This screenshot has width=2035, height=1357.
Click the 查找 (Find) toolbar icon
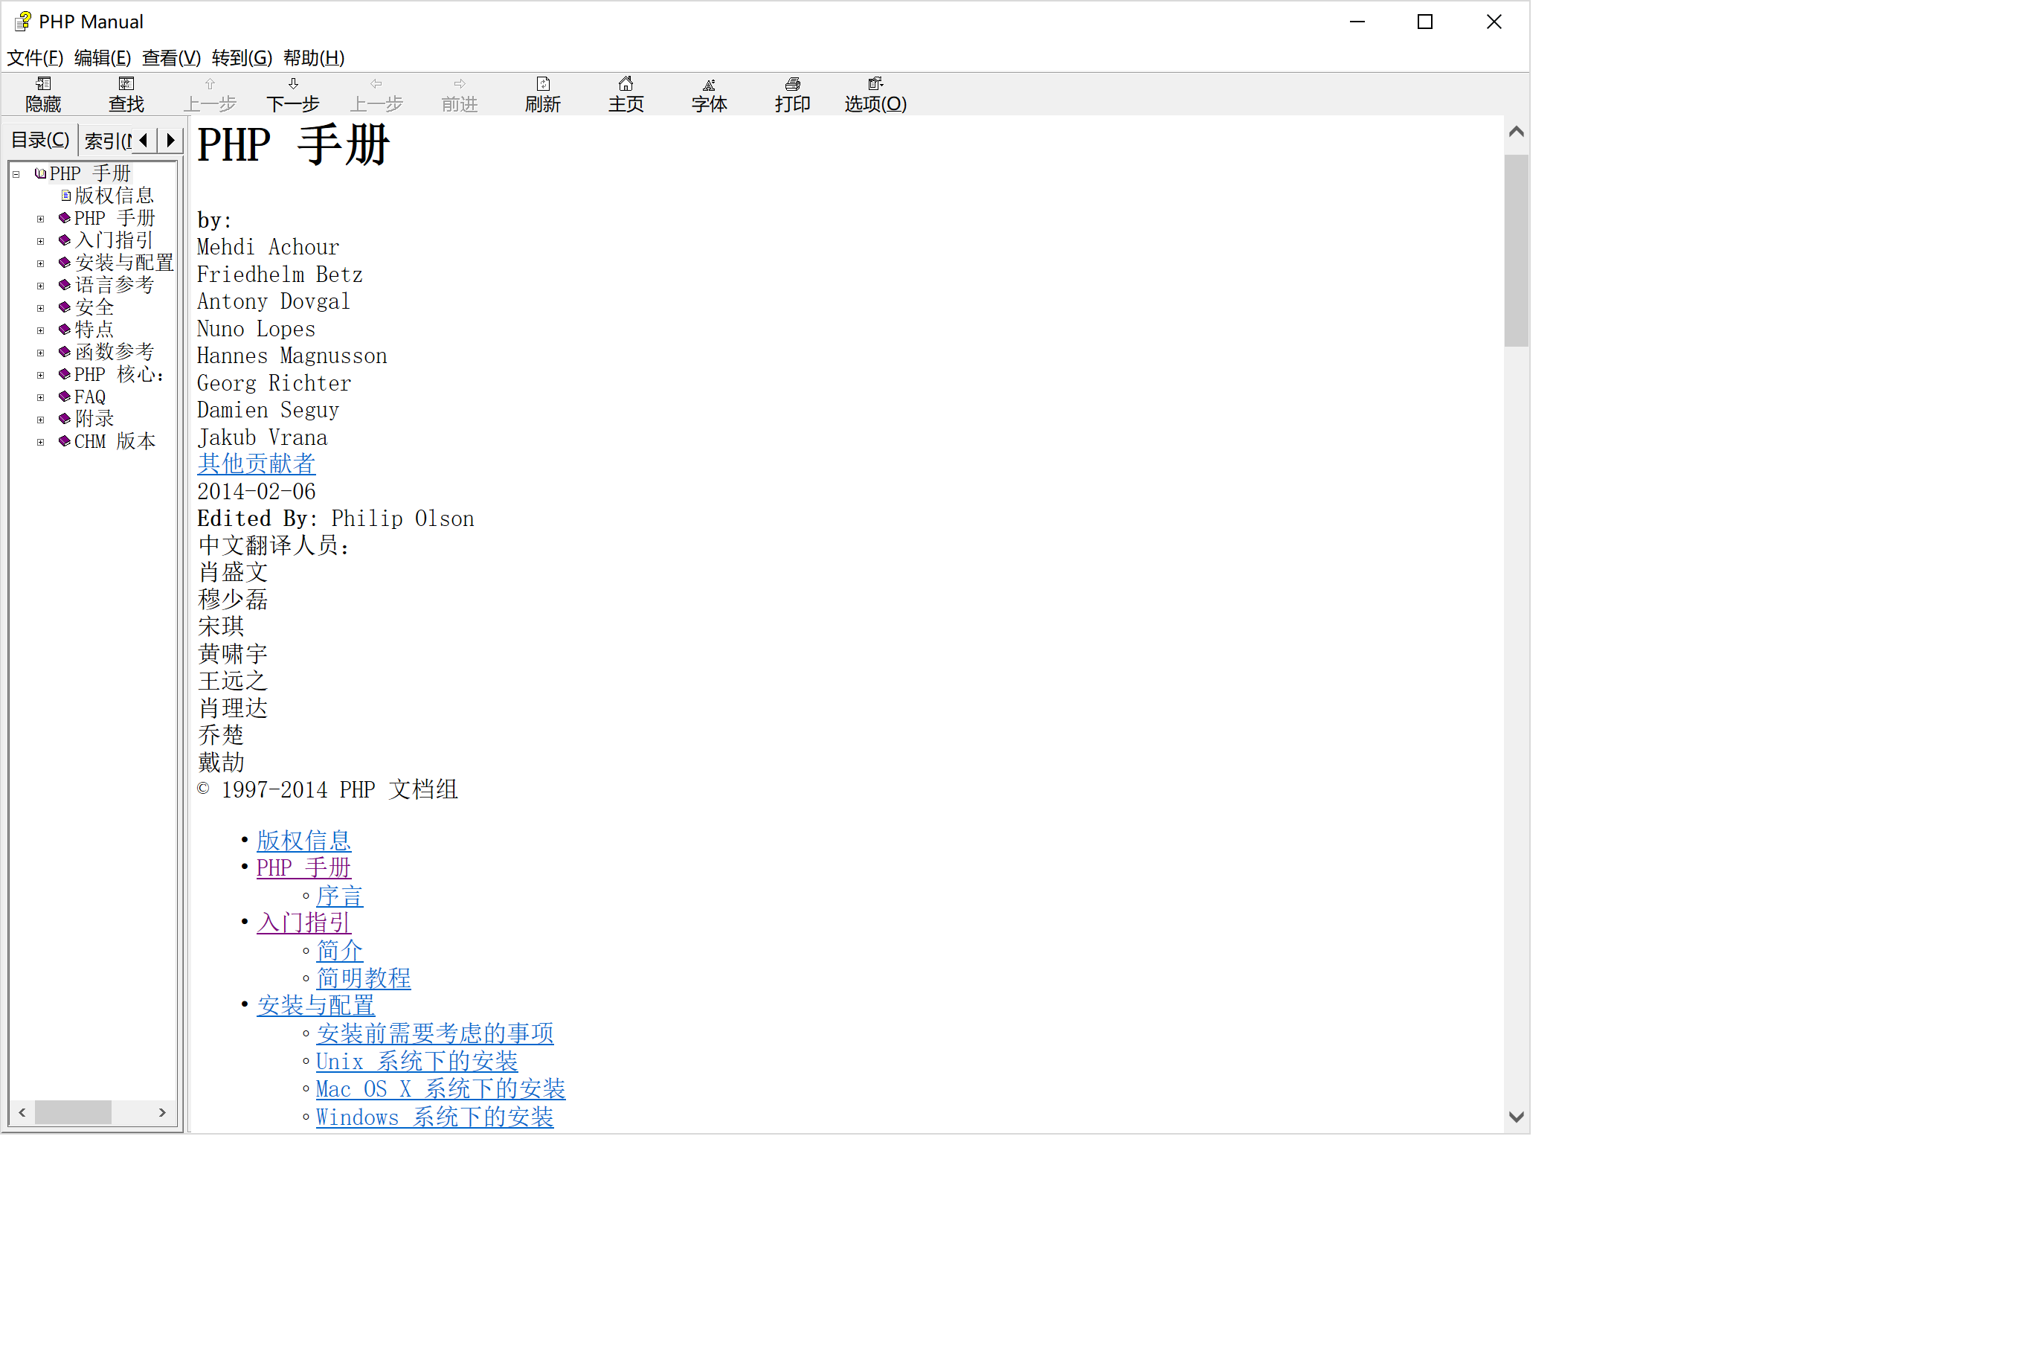(126, 84)
